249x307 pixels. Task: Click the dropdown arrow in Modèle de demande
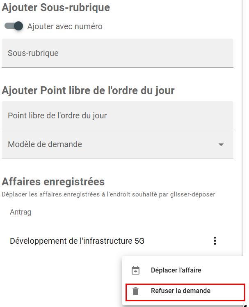pyautogui.click(x=221, y=145)
